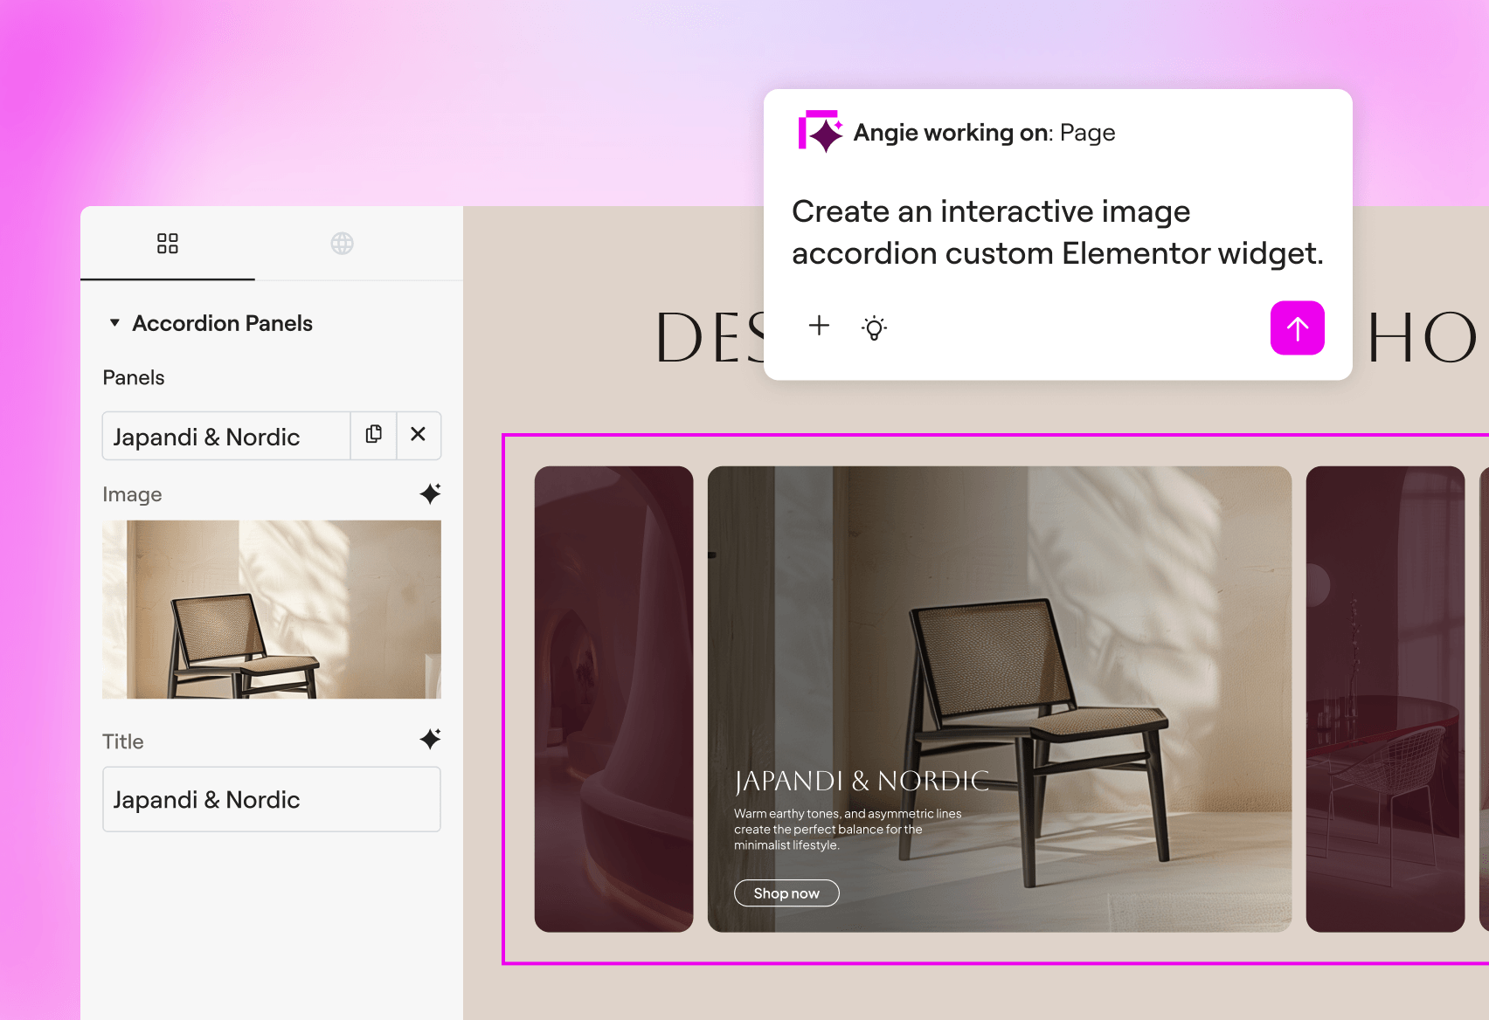Image resolution: width=1489 pixels, height=1020 pixels.
Task: Click into the Title text input field
Action: tap(271, 799)
